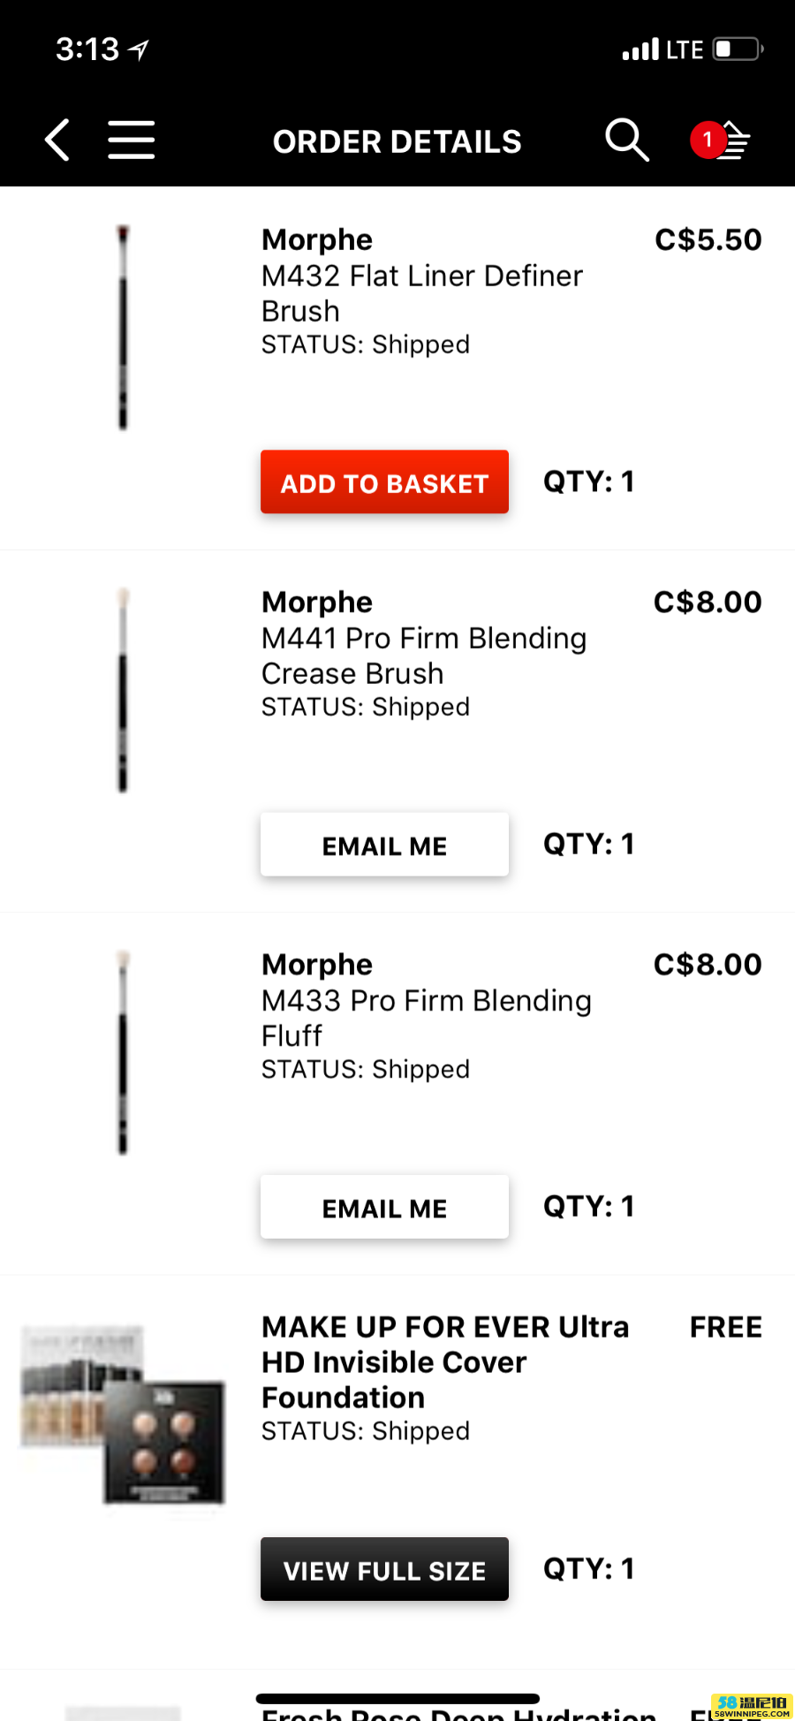Click Email Me for M433 Blending Fluff
This screenshot has width=795, height=1721.
(x=384, y=1207)
